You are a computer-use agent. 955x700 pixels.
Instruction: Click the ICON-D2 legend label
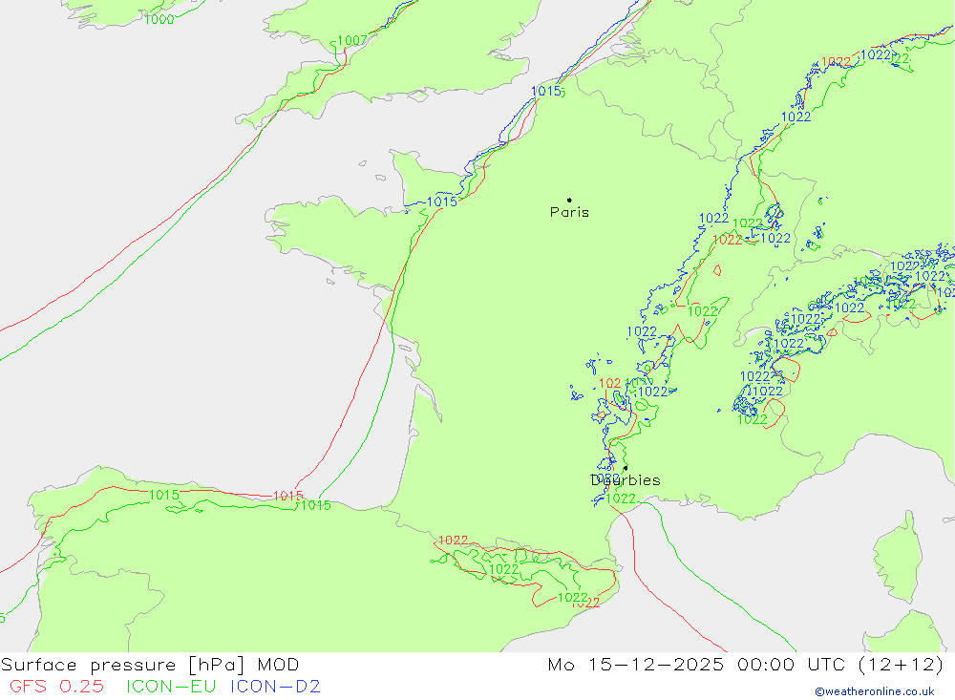coord(275,686)
